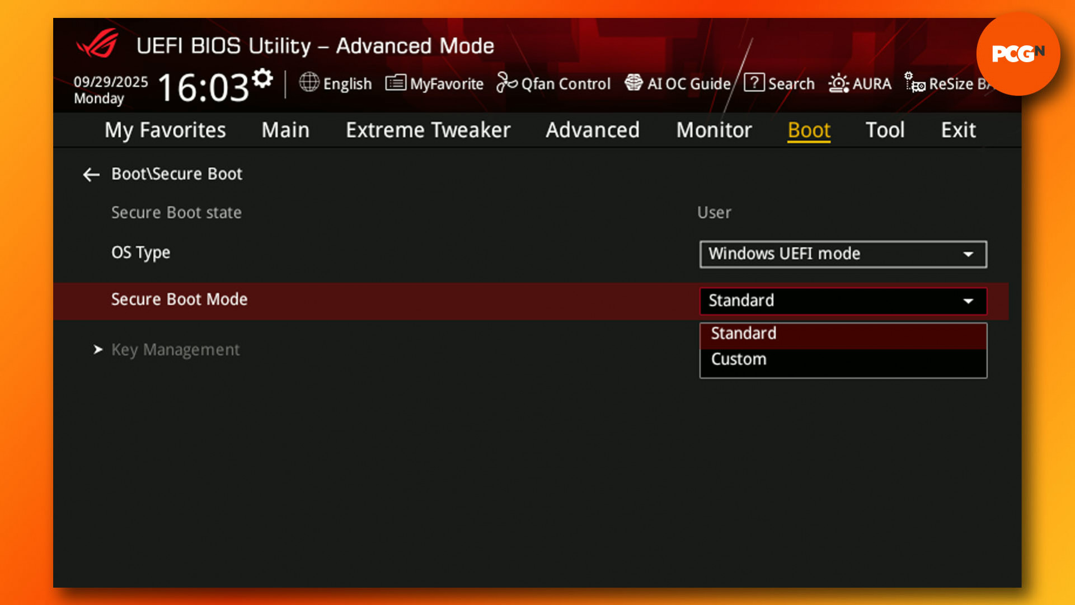This screenshot has height=605, width=1075.
Task: Click the AURA lighting icon
Action: (x=838, y=83)
